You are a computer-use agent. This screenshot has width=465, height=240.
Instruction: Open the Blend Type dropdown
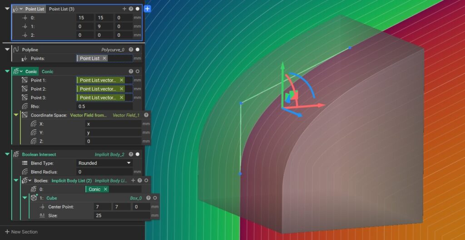pos(104,163)
